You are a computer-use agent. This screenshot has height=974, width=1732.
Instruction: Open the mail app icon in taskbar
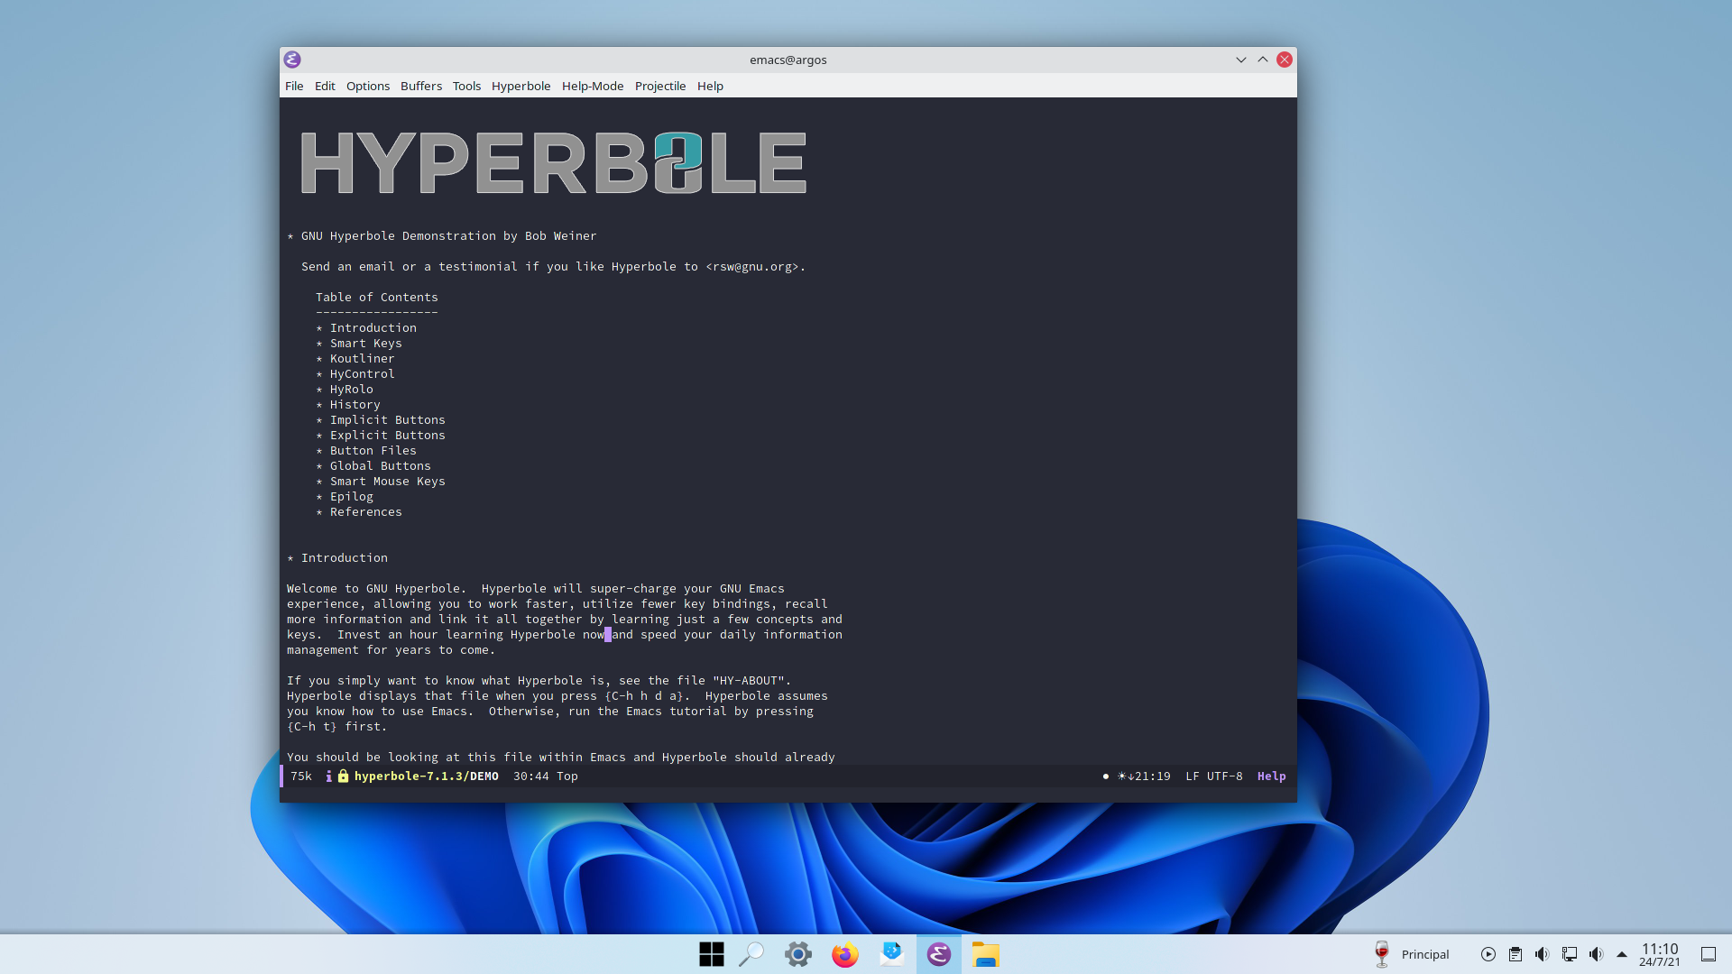pos(892,954)
